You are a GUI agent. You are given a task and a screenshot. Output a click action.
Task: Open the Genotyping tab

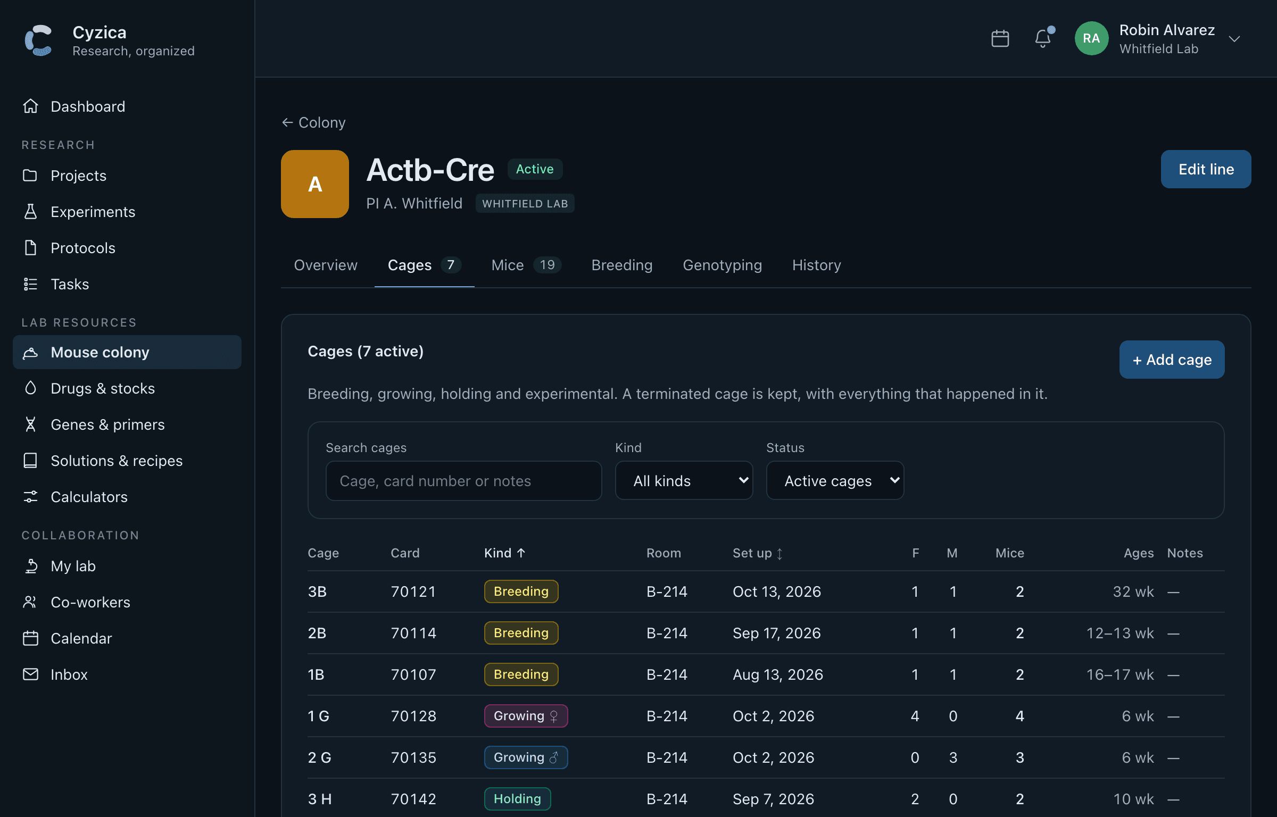coord(722,265)
